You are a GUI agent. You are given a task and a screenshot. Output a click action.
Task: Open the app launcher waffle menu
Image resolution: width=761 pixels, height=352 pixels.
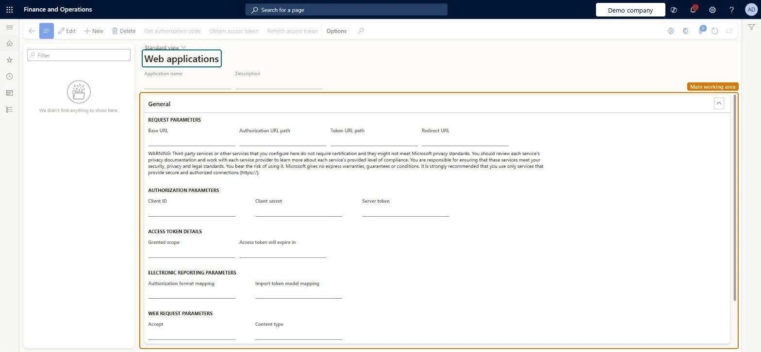click(9, 9)
